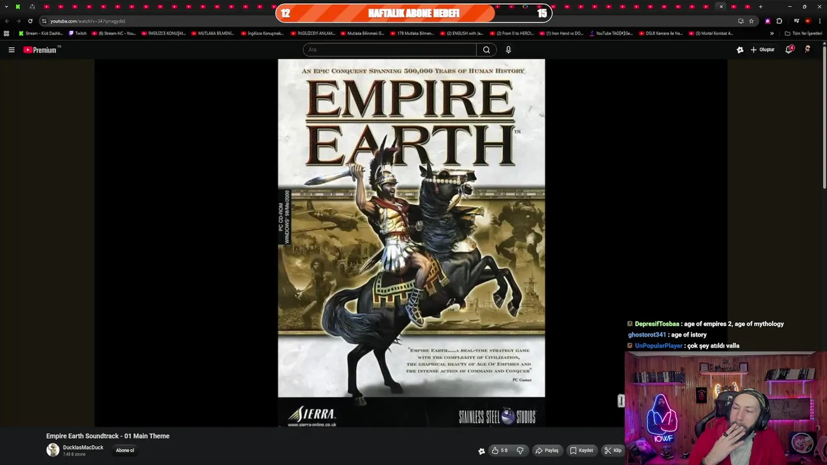
Task: Click the Oluştur create button
Action: 762,50
